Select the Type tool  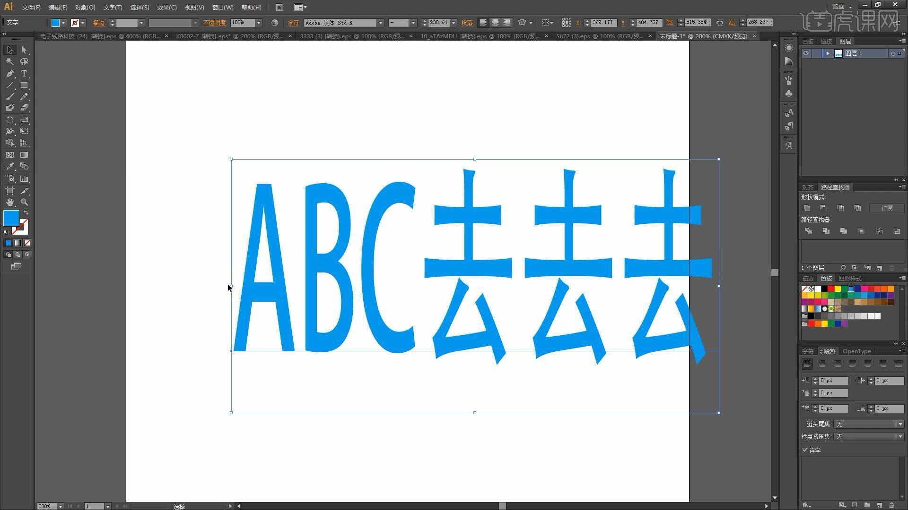click(24, 74)
